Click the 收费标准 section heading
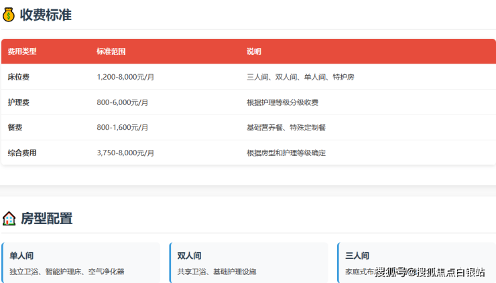The width and height of the screenshot is (496, 283). click(46, 14)
